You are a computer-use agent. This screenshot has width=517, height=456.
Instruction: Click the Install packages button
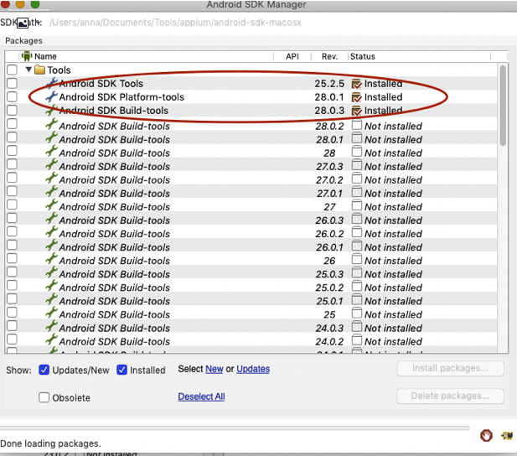click(450, 368)
